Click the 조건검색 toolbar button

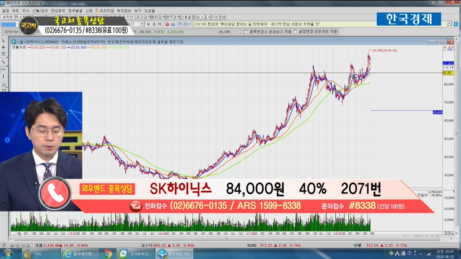pyautogui.click(x=143, y=17)
